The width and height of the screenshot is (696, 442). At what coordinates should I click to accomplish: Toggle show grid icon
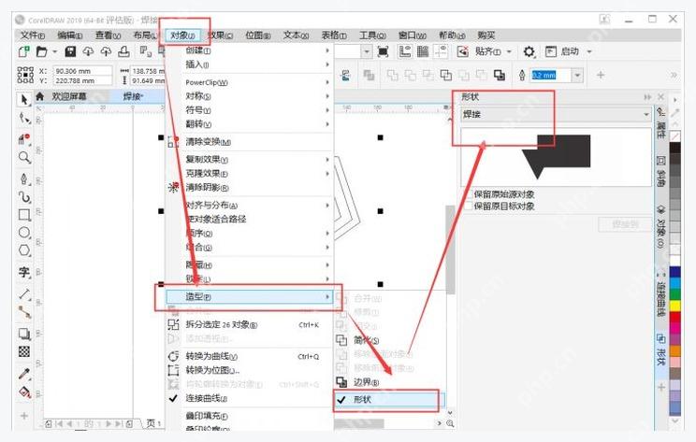pos(423,51)
